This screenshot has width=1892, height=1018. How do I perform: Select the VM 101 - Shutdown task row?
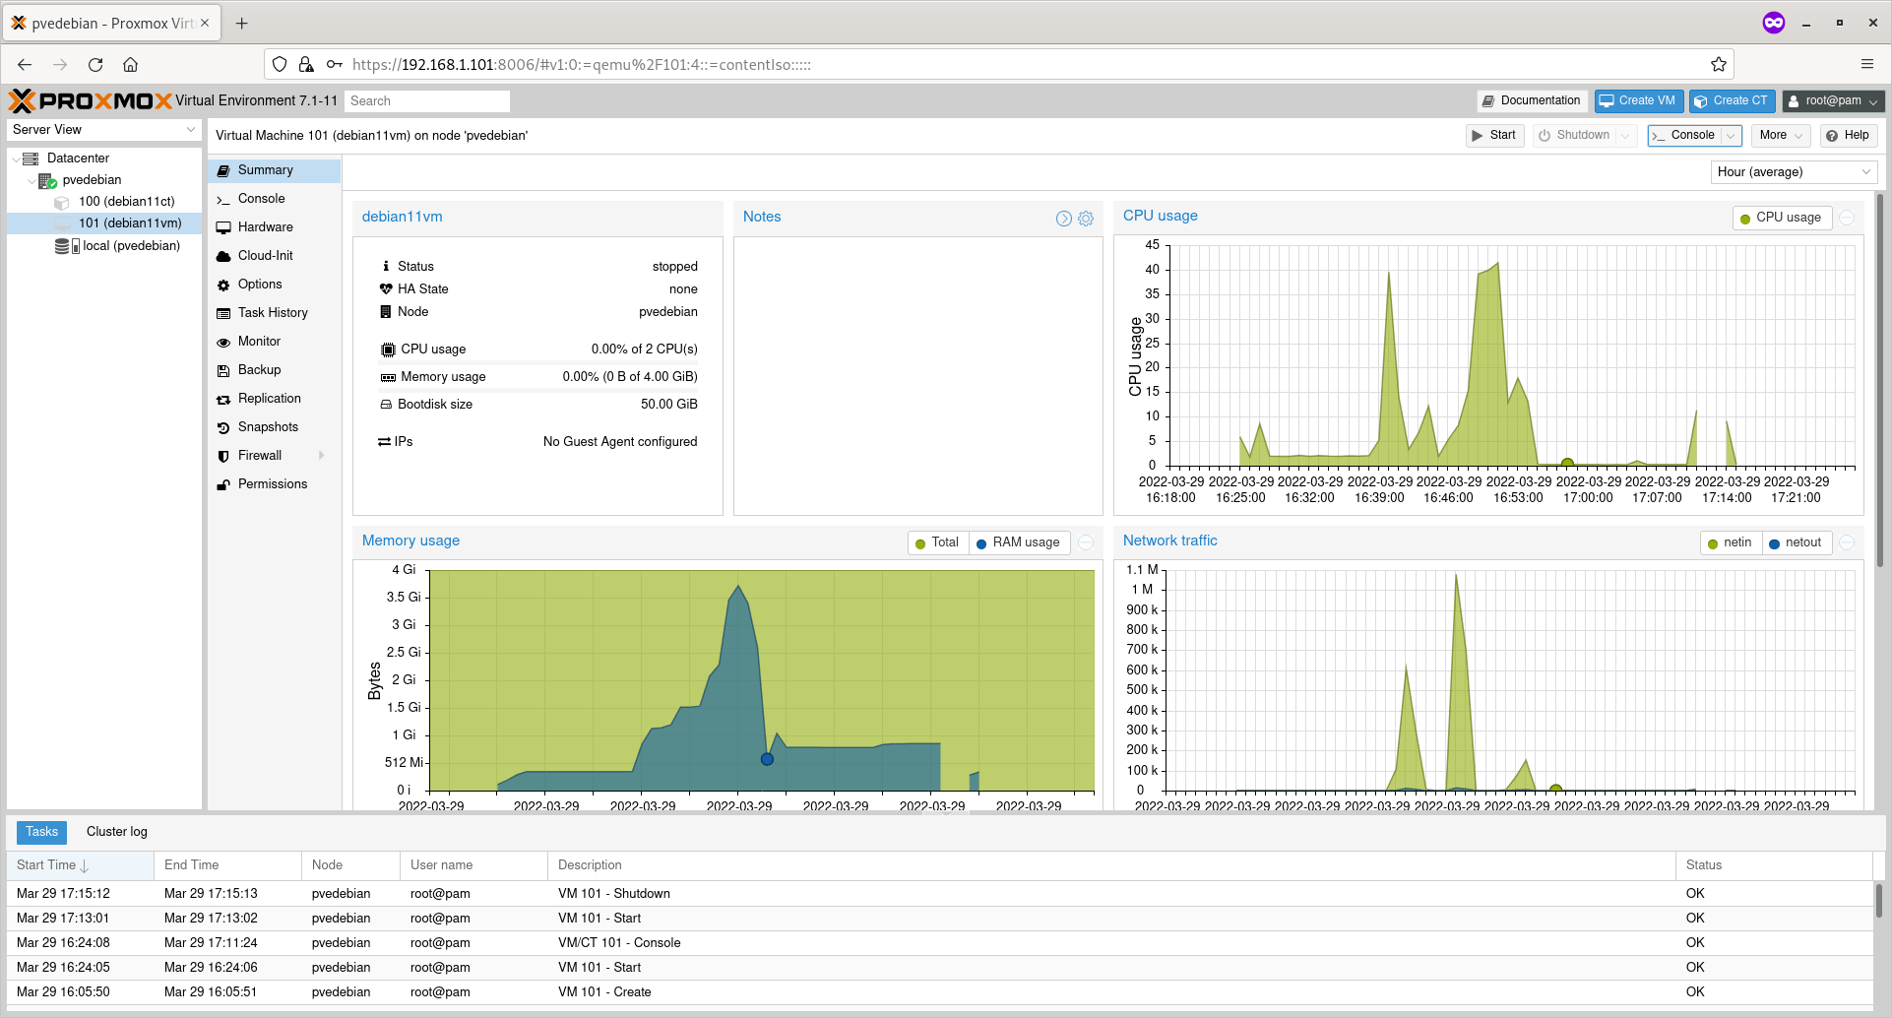(939, 894)
